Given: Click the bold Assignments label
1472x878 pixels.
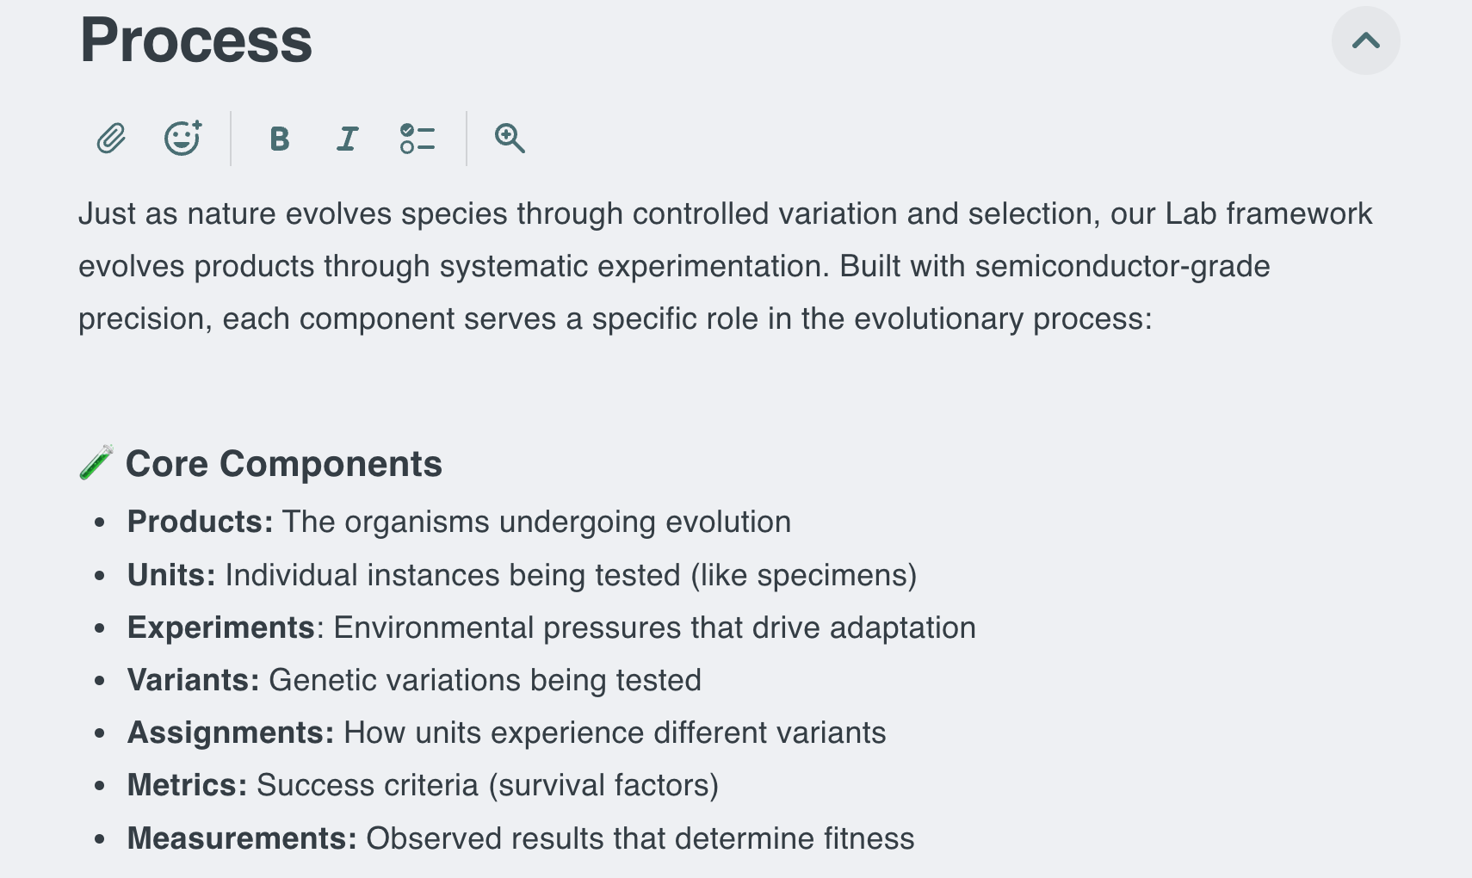Looking at the screenshot, I should (230, 733).
